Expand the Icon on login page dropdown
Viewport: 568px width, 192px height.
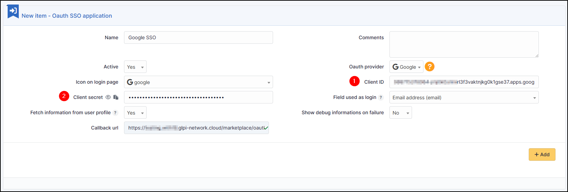tap(198, 82)
